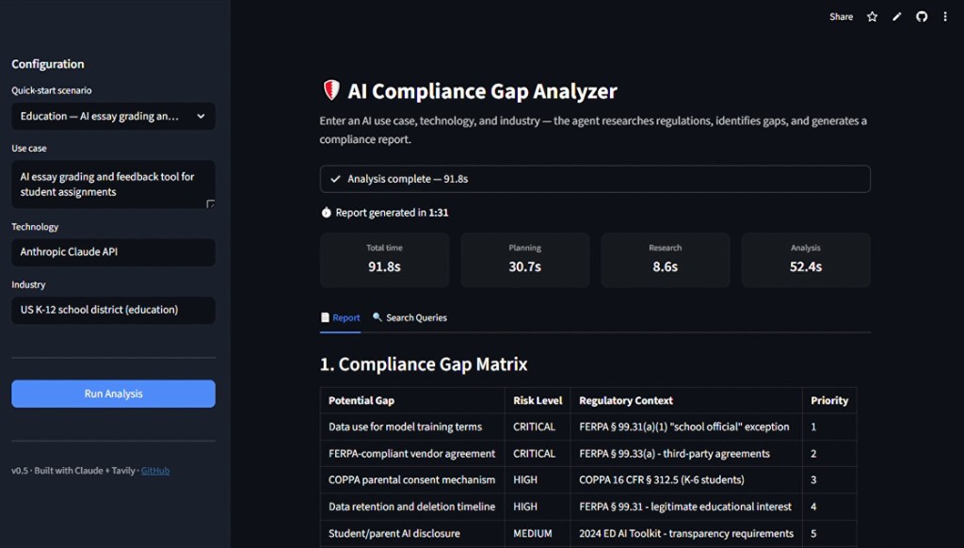Click the Total time 91.8s metric

click(x=384, y=260)
